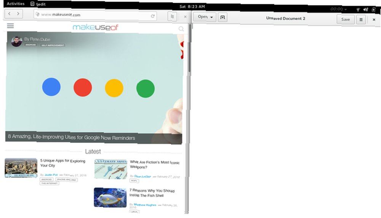Open the clock showing Sat 8:23 AM
381x218 pixels.
click(x=192, y=6)
